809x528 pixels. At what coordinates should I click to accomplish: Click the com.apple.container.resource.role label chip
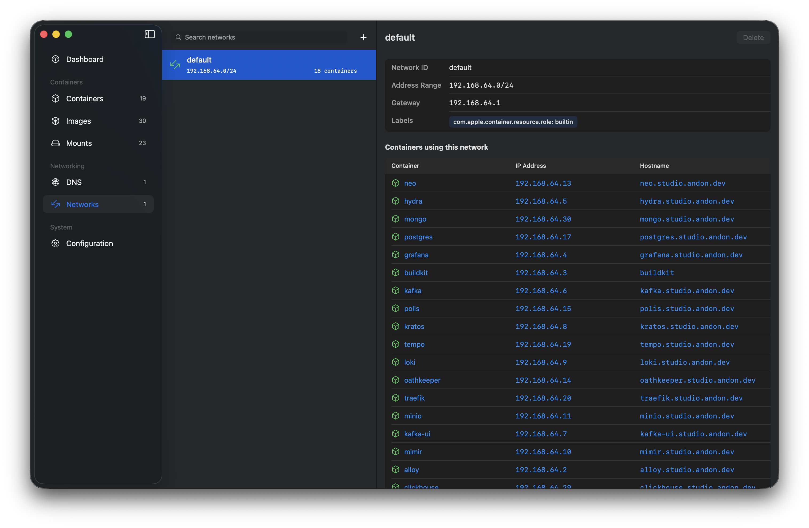click(x=513, y=122)
